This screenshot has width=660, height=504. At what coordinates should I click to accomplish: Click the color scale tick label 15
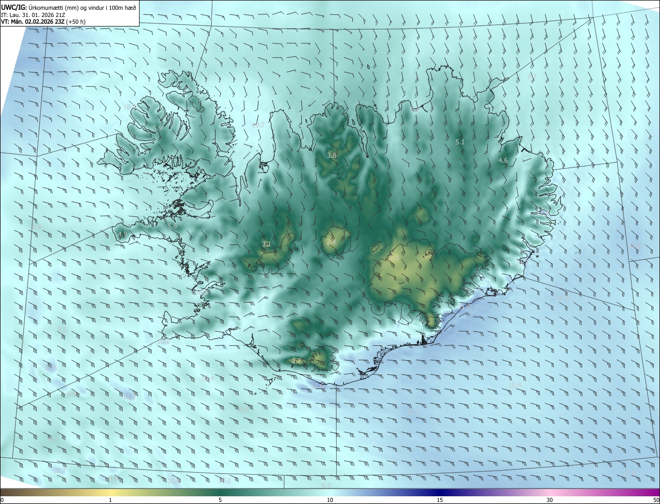[x=440, y=500]
